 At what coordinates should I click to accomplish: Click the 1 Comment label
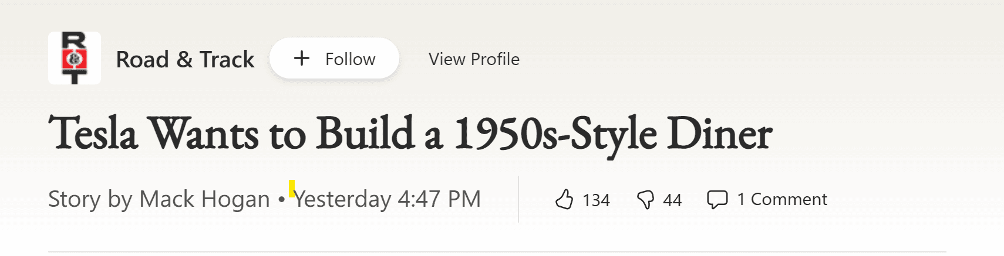[x=781, y=200]
